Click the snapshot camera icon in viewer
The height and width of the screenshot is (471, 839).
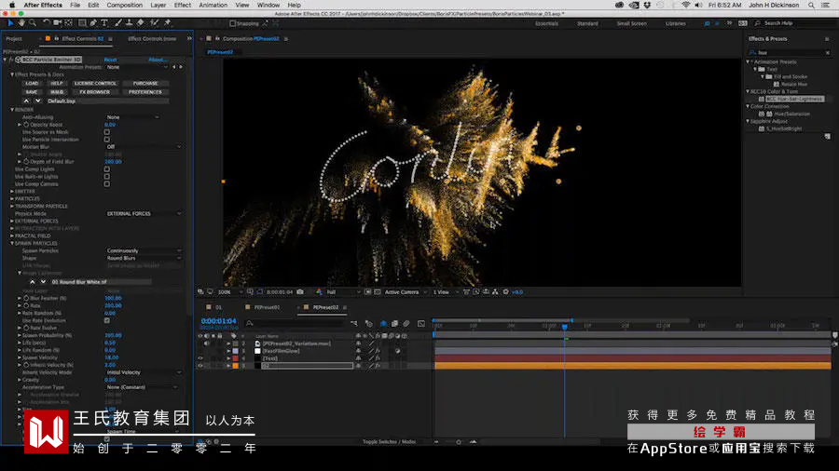[x=300, y=292]
